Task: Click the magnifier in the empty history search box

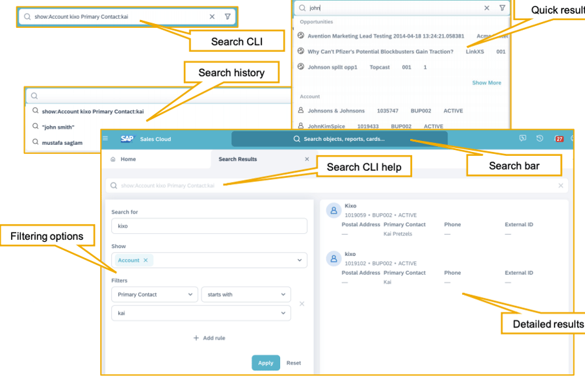Action: [x=34, y=96]
